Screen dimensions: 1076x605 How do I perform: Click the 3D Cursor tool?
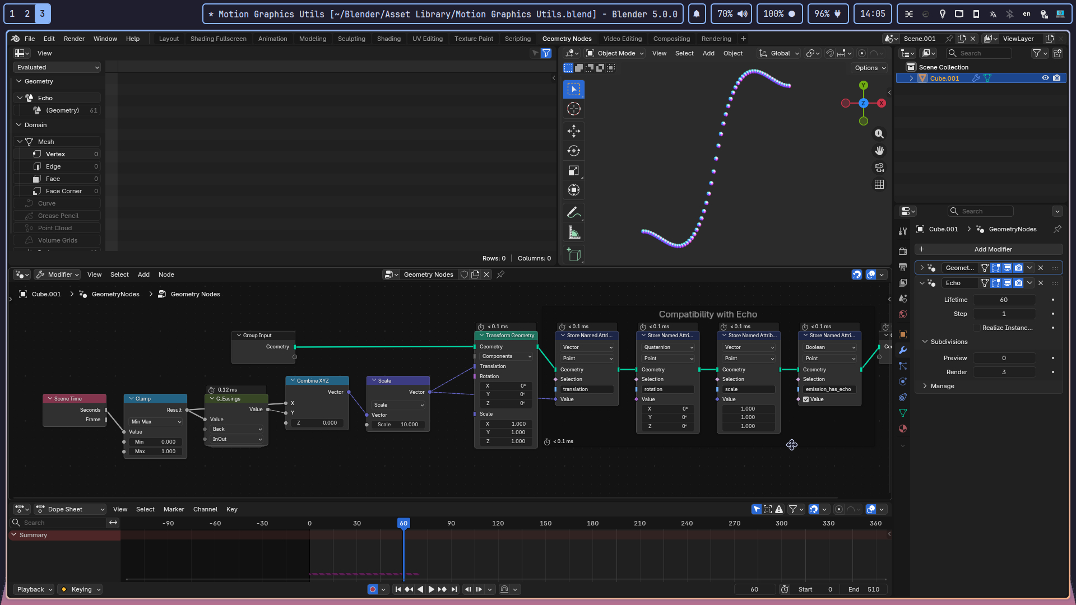tap(573, 109)
